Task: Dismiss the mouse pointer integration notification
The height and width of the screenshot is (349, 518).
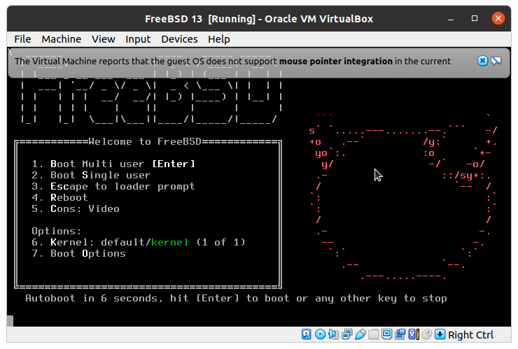Action: tap(482, 61)
